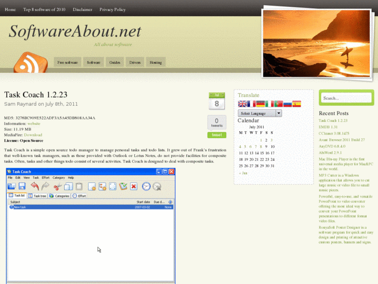
Task: Select the New task row
Action: (90, 207)
